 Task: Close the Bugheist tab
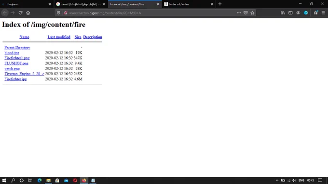[50, 4]
